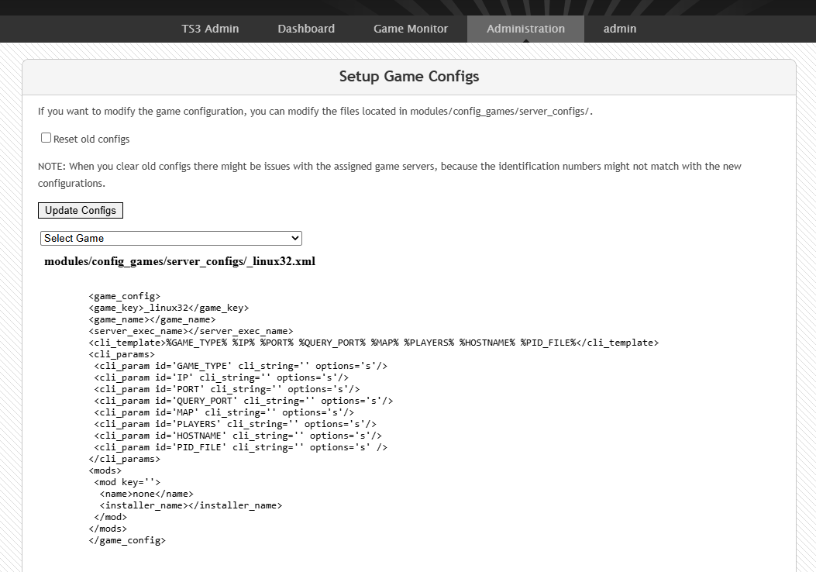This screenshot has width=816, height=572.
Task: Click the cli_param id='PLAYERS' line
Action: [x=236, y=424]
